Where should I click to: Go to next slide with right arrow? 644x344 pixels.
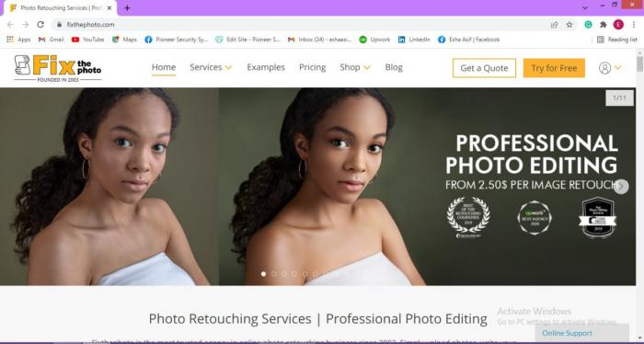(x=621, y=187)
